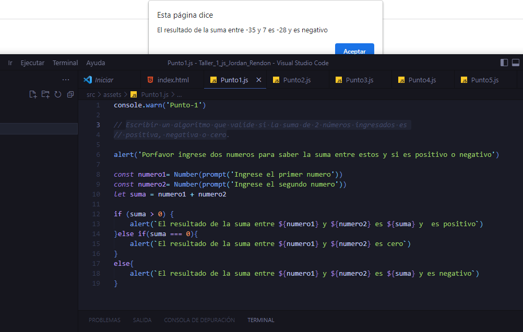
Task: Click the assets breadcrumb segment
Action: (112, 94)
